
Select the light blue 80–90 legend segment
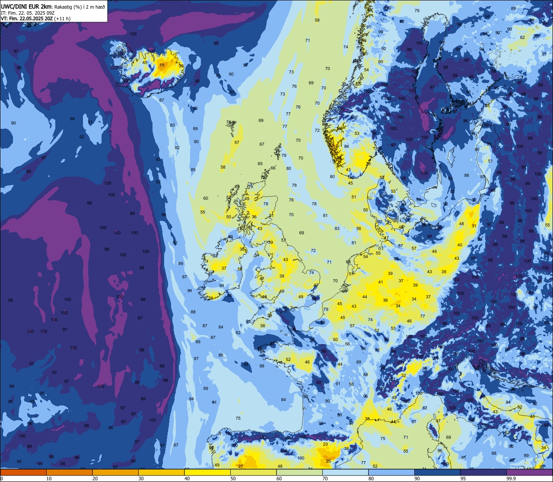click(391, 472)
